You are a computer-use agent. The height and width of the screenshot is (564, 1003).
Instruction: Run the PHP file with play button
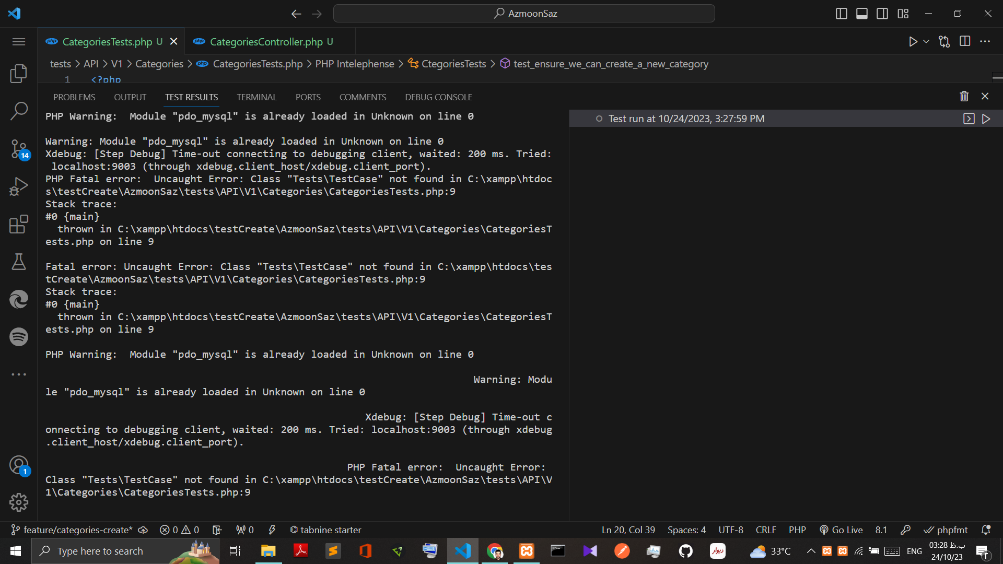click(913, 42)
